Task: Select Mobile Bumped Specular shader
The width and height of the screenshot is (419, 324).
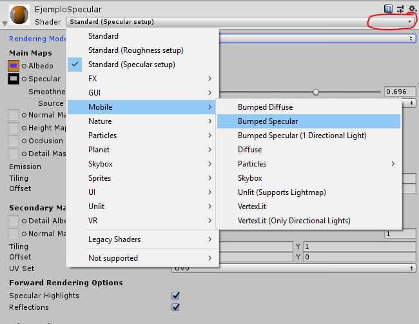Action: 309,121
